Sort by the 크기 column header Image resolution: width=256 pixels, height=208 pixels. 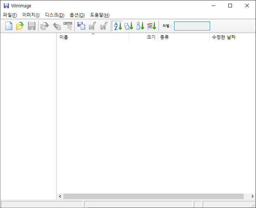(x=143, y=37)
